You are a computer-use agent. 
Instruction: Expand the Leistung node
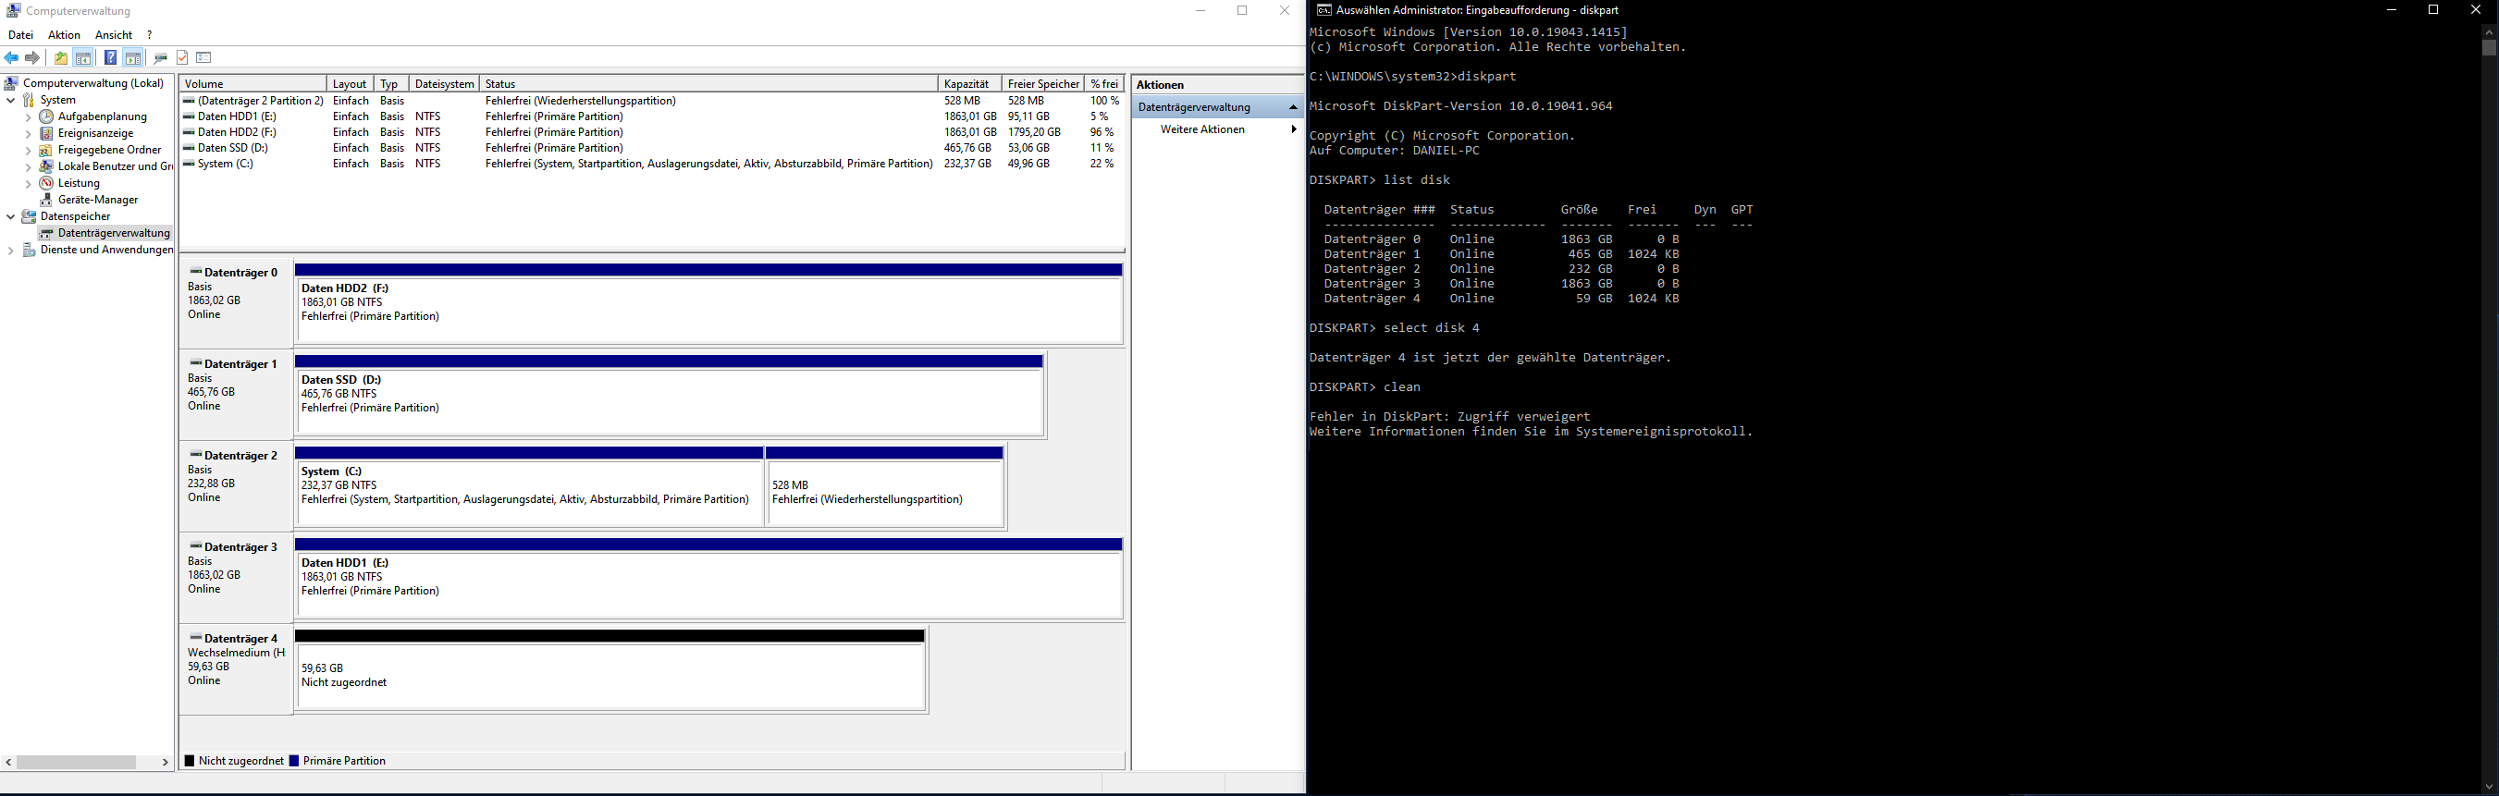coord(28,183)
